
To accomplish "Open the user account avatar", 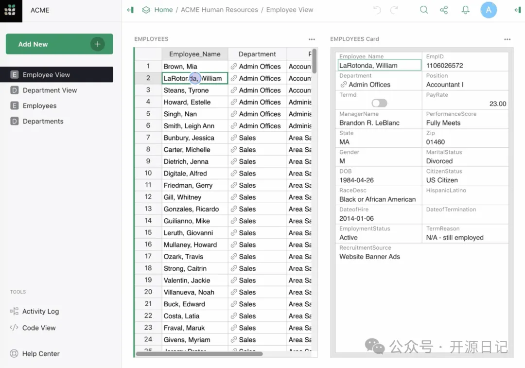I will point(489,10).
